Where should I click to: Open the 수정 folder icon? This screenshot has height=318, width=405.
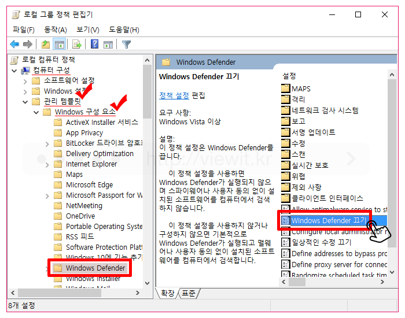coord(285,143)
